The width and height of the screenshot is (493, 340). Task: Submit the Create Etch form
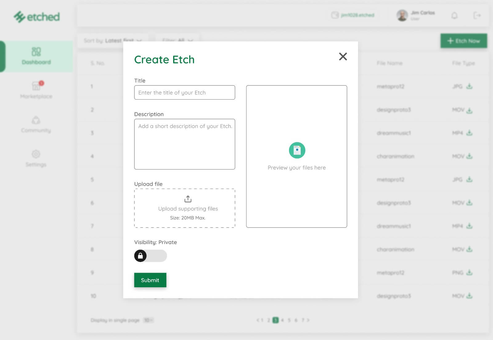click(x=150, y=280)
